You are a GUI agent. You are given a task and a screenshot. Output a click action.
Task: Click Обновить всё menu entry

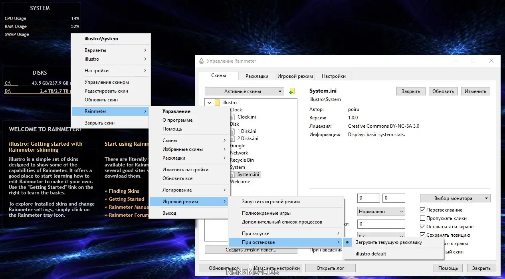point(189,178)
